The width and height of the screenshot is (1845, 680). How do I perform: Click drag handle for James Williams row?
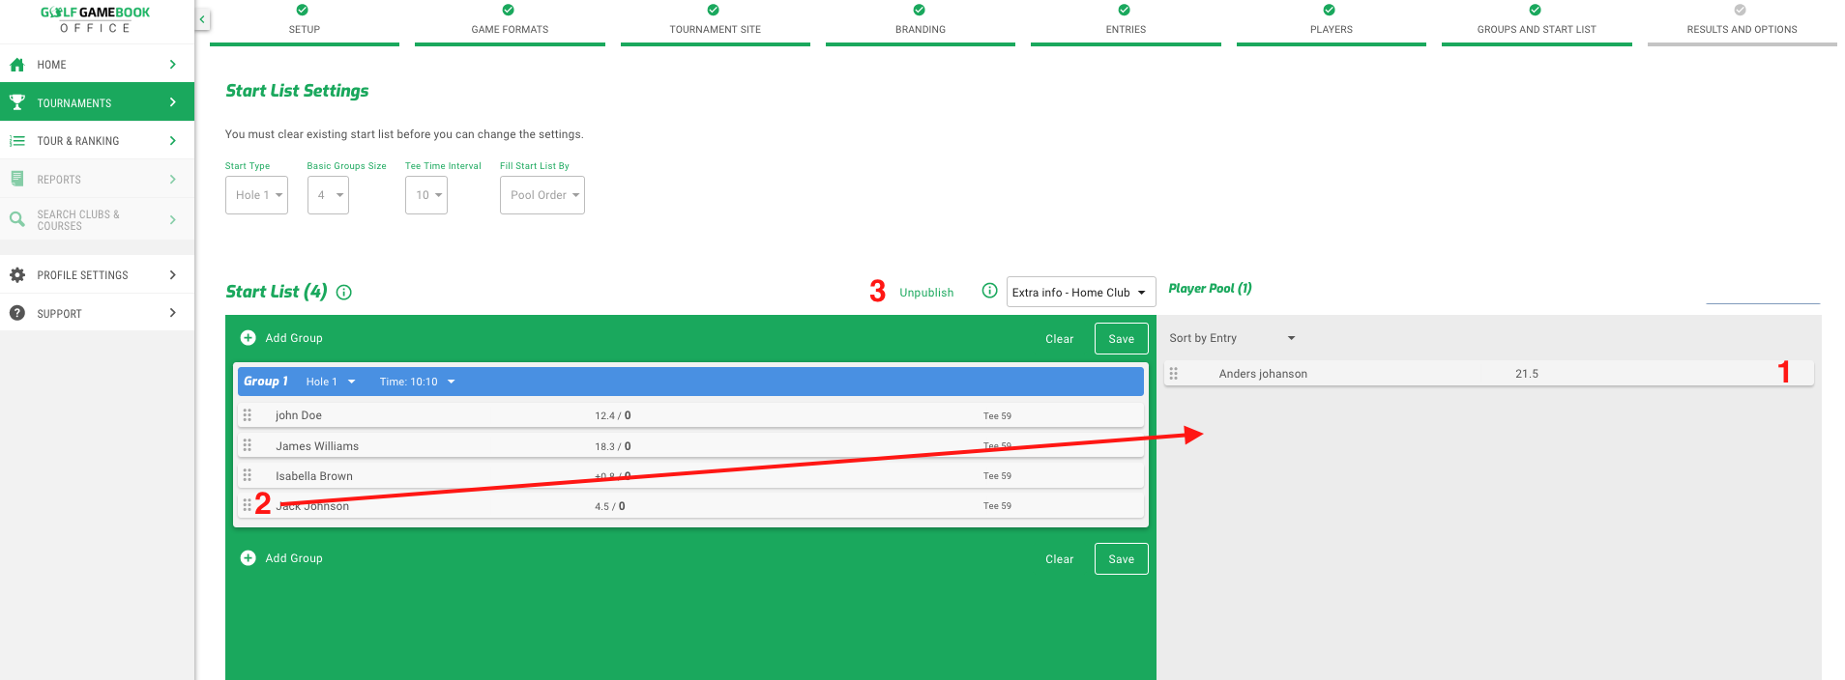click(248, 445)
